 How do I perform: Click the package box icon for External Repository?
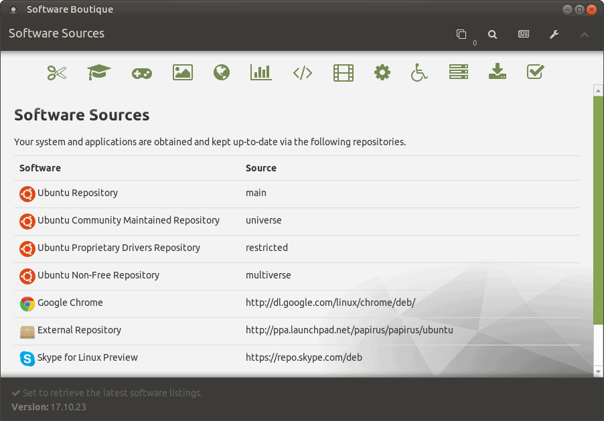point(27,331)
